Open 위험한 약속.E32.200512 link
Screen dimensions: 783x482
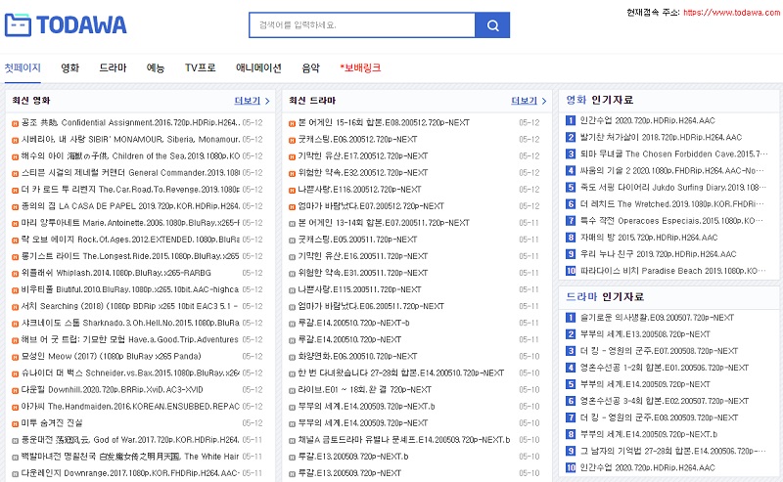pyautogui.click(x=363, y=173)
